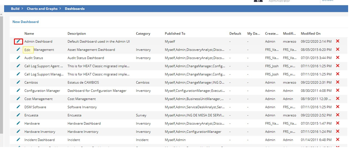Click the Description column header
Image resolution: width=350 pixels, height=150 pixels.
click(x=77, y=33)
